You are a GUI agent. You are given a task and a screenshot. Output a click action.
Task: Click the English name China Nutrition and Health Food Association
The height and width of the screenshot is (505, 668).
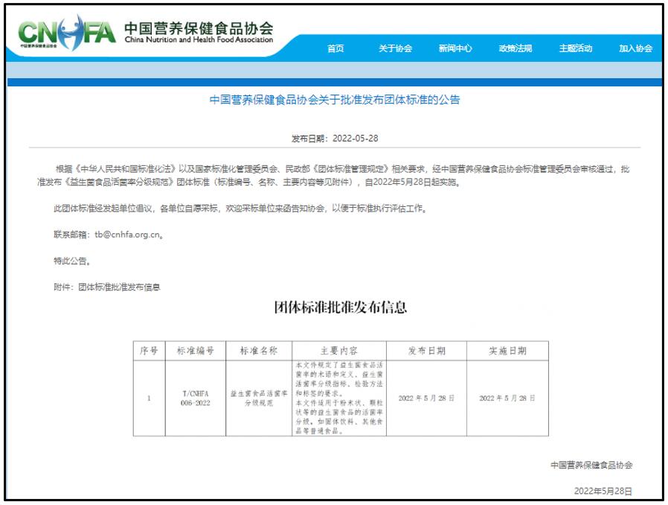tap(199, 39)
